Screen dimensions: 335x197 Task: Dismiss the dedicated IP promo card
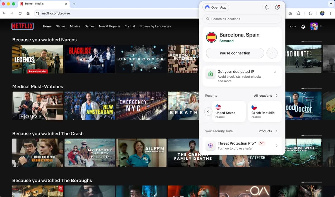click(275, 72)
